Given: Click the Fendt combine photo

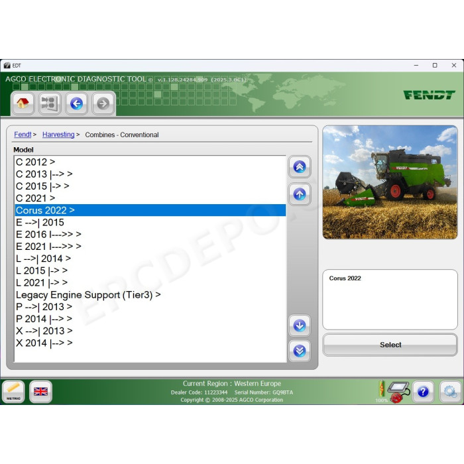Looking at the screenshot, I should point(390,182).
